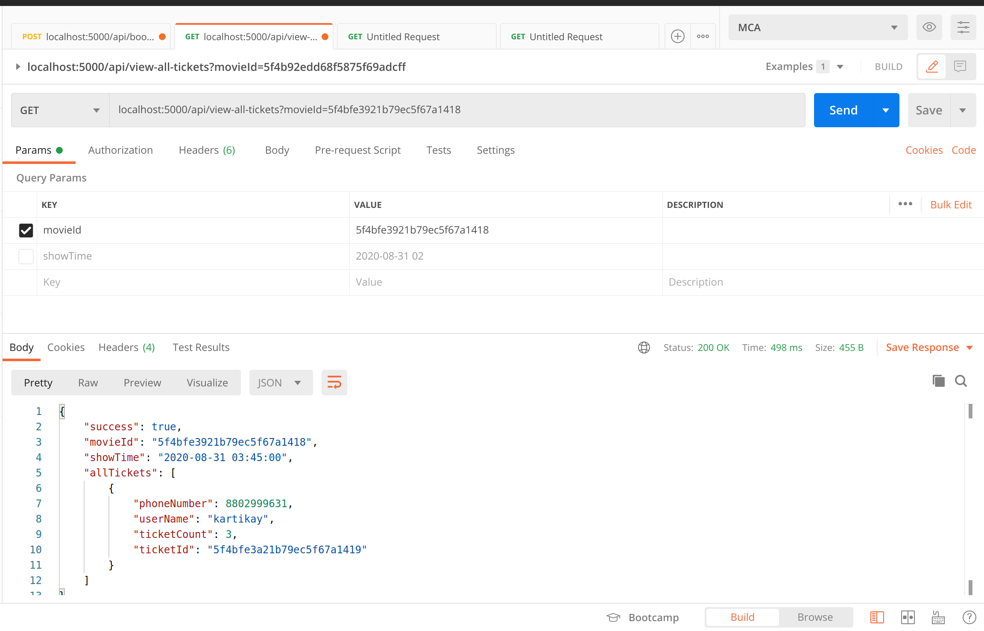Select the Pretty response view tab
This screenshot has height=631, width=984.
coord(38,382)
